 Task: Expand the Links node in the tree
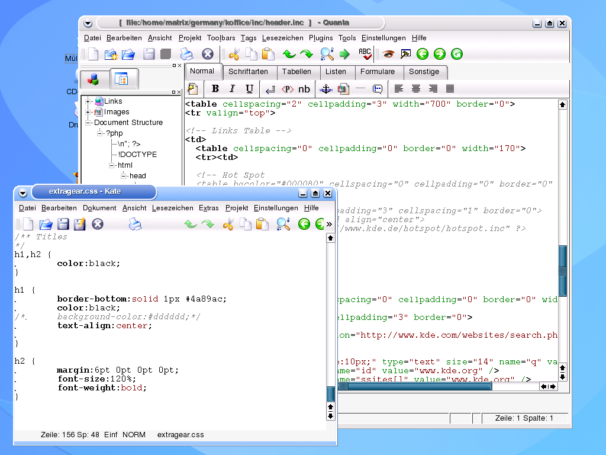coord(89,101)
